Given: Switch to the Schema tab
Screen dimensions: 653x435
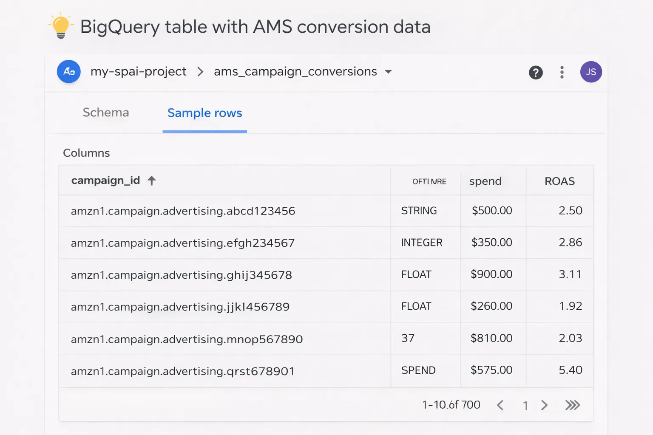Looking at the screenshot, I should click(x=105, y=113).
